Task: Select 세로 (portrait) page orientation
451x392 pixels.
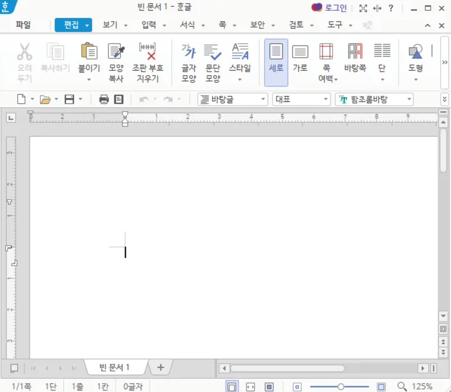Action: [x=276, y=62]
